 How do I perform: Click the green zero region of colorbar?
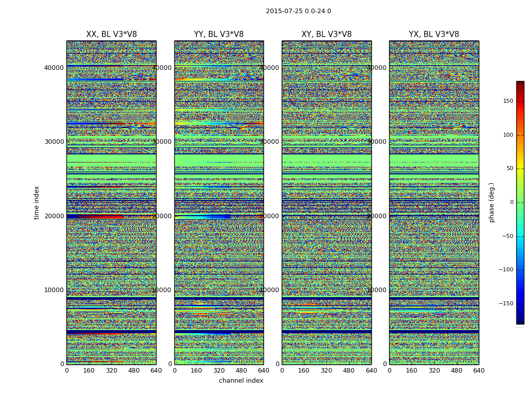click(520, 202)
